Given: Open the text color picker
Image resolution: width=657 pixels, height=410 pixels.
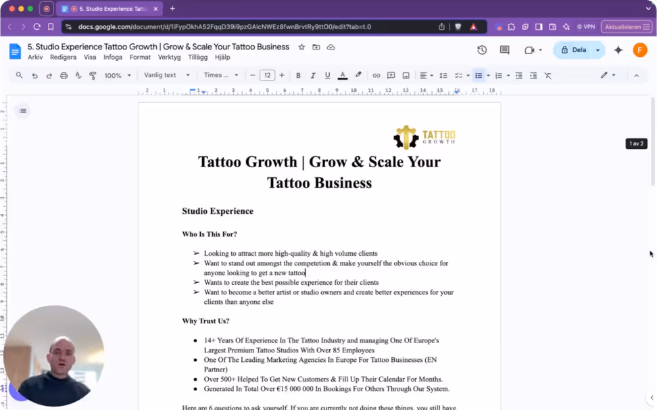Looking at the screenshot, I should pos(342,76).
